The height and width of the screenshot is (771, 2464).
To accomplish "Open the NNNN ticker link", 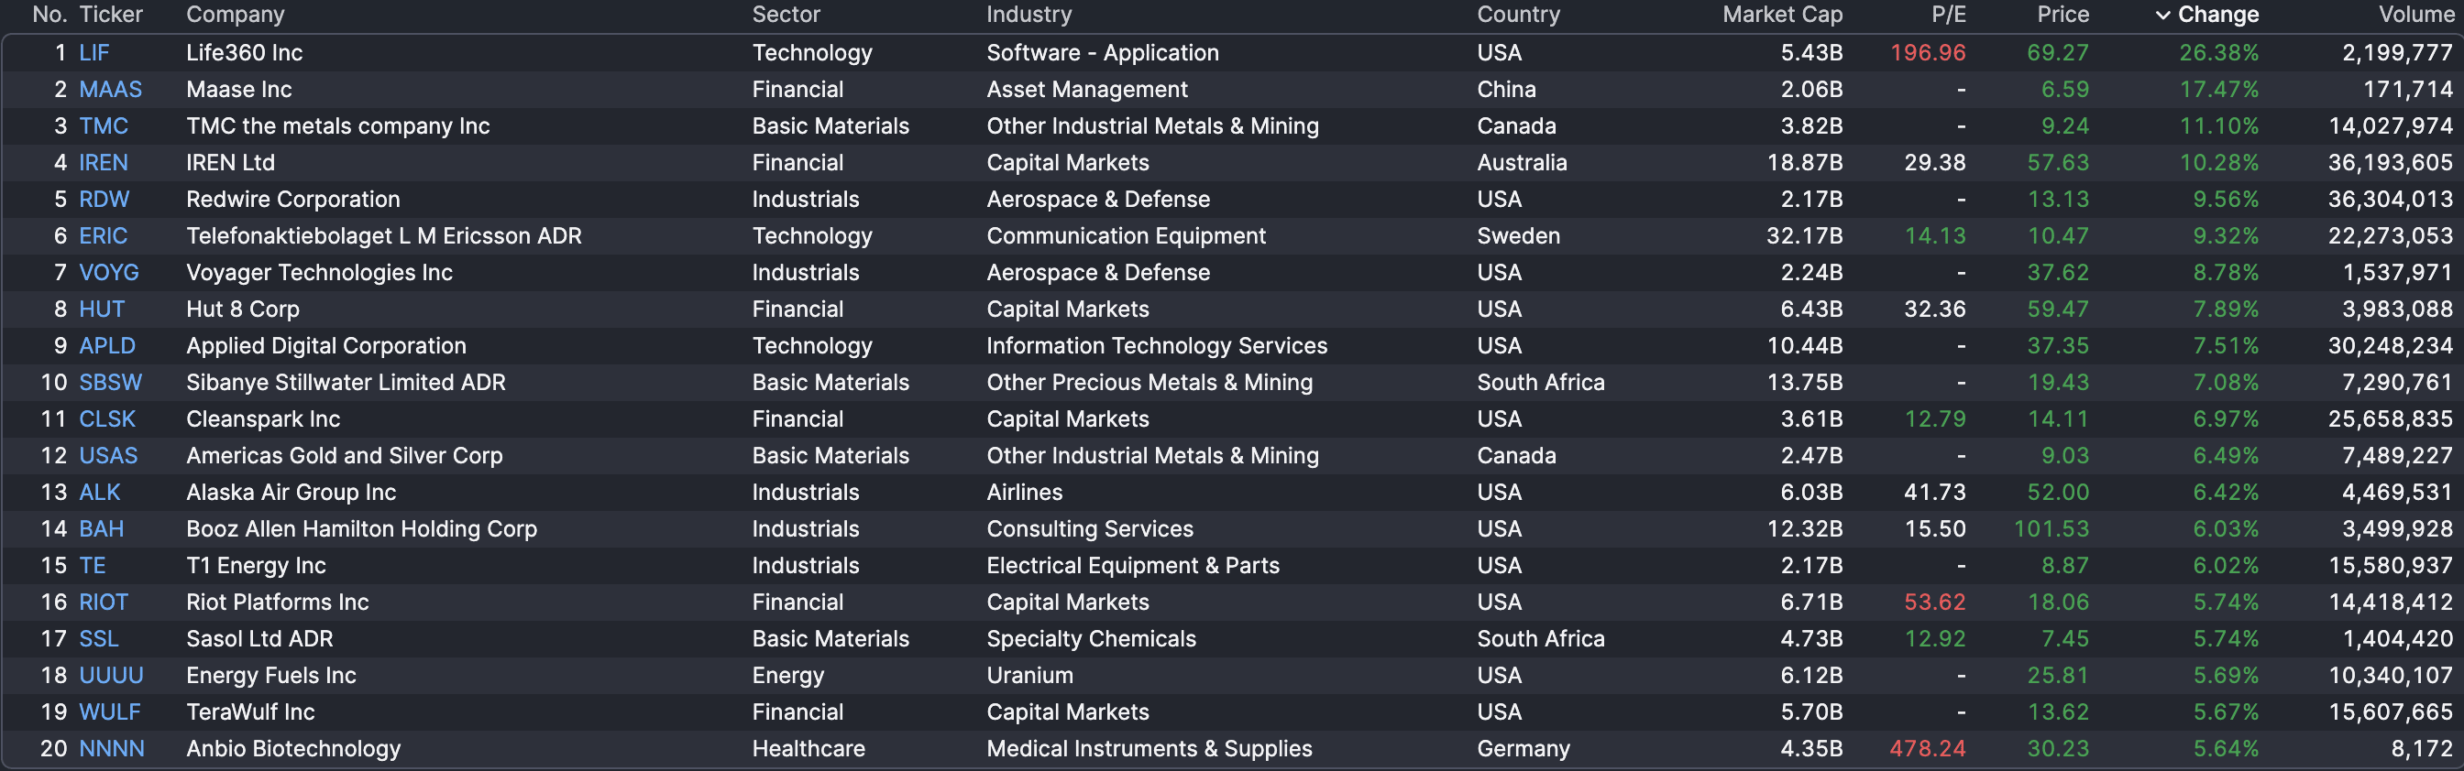I will tap(112, 748).
